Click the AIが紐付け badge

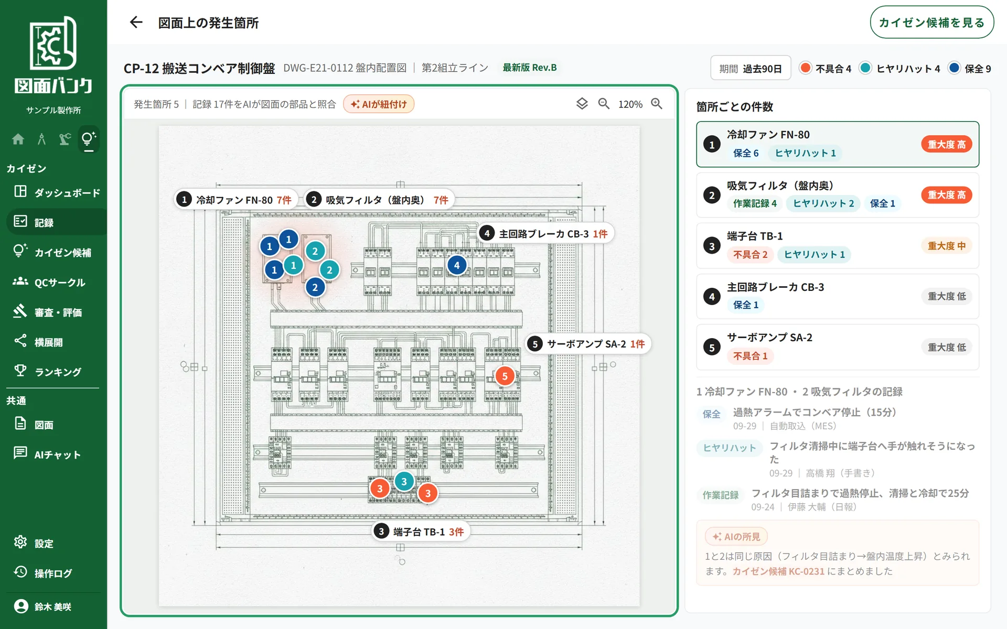tap(379, 104)
